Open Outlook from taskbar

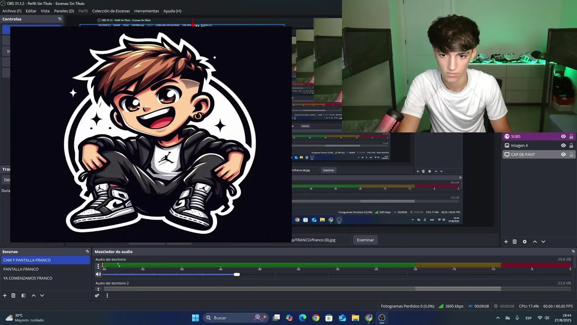click(x=342, y=318)
